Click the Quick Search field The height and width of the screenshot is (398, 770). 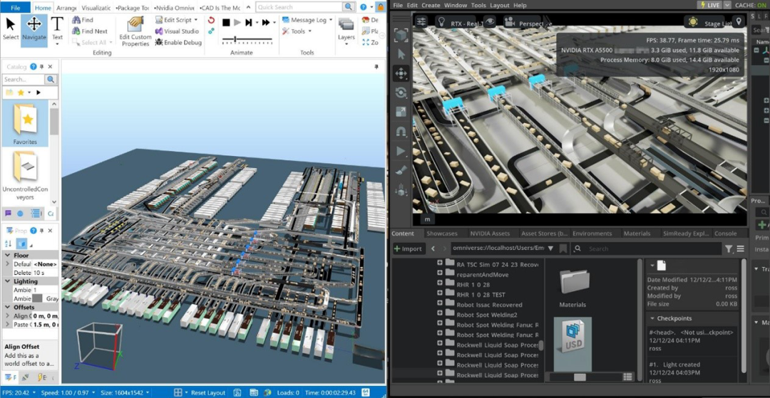299,7
